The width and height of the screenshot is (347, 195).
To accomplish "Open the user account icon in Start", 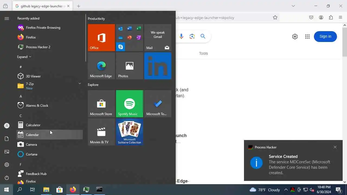I will point(7,126).
